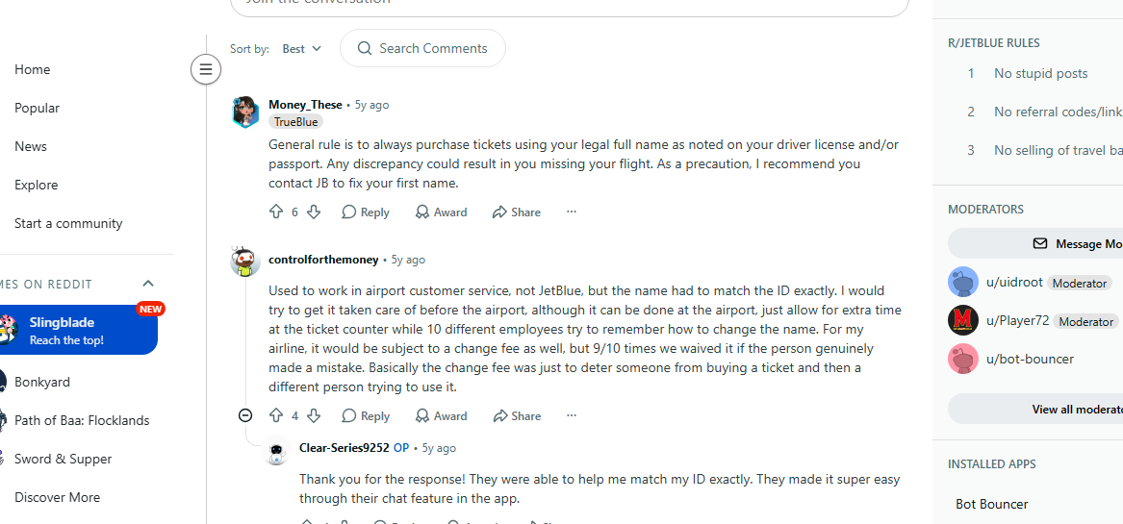Click the Search Comments field
The image size is (1123, 524).
coord(422,48)
